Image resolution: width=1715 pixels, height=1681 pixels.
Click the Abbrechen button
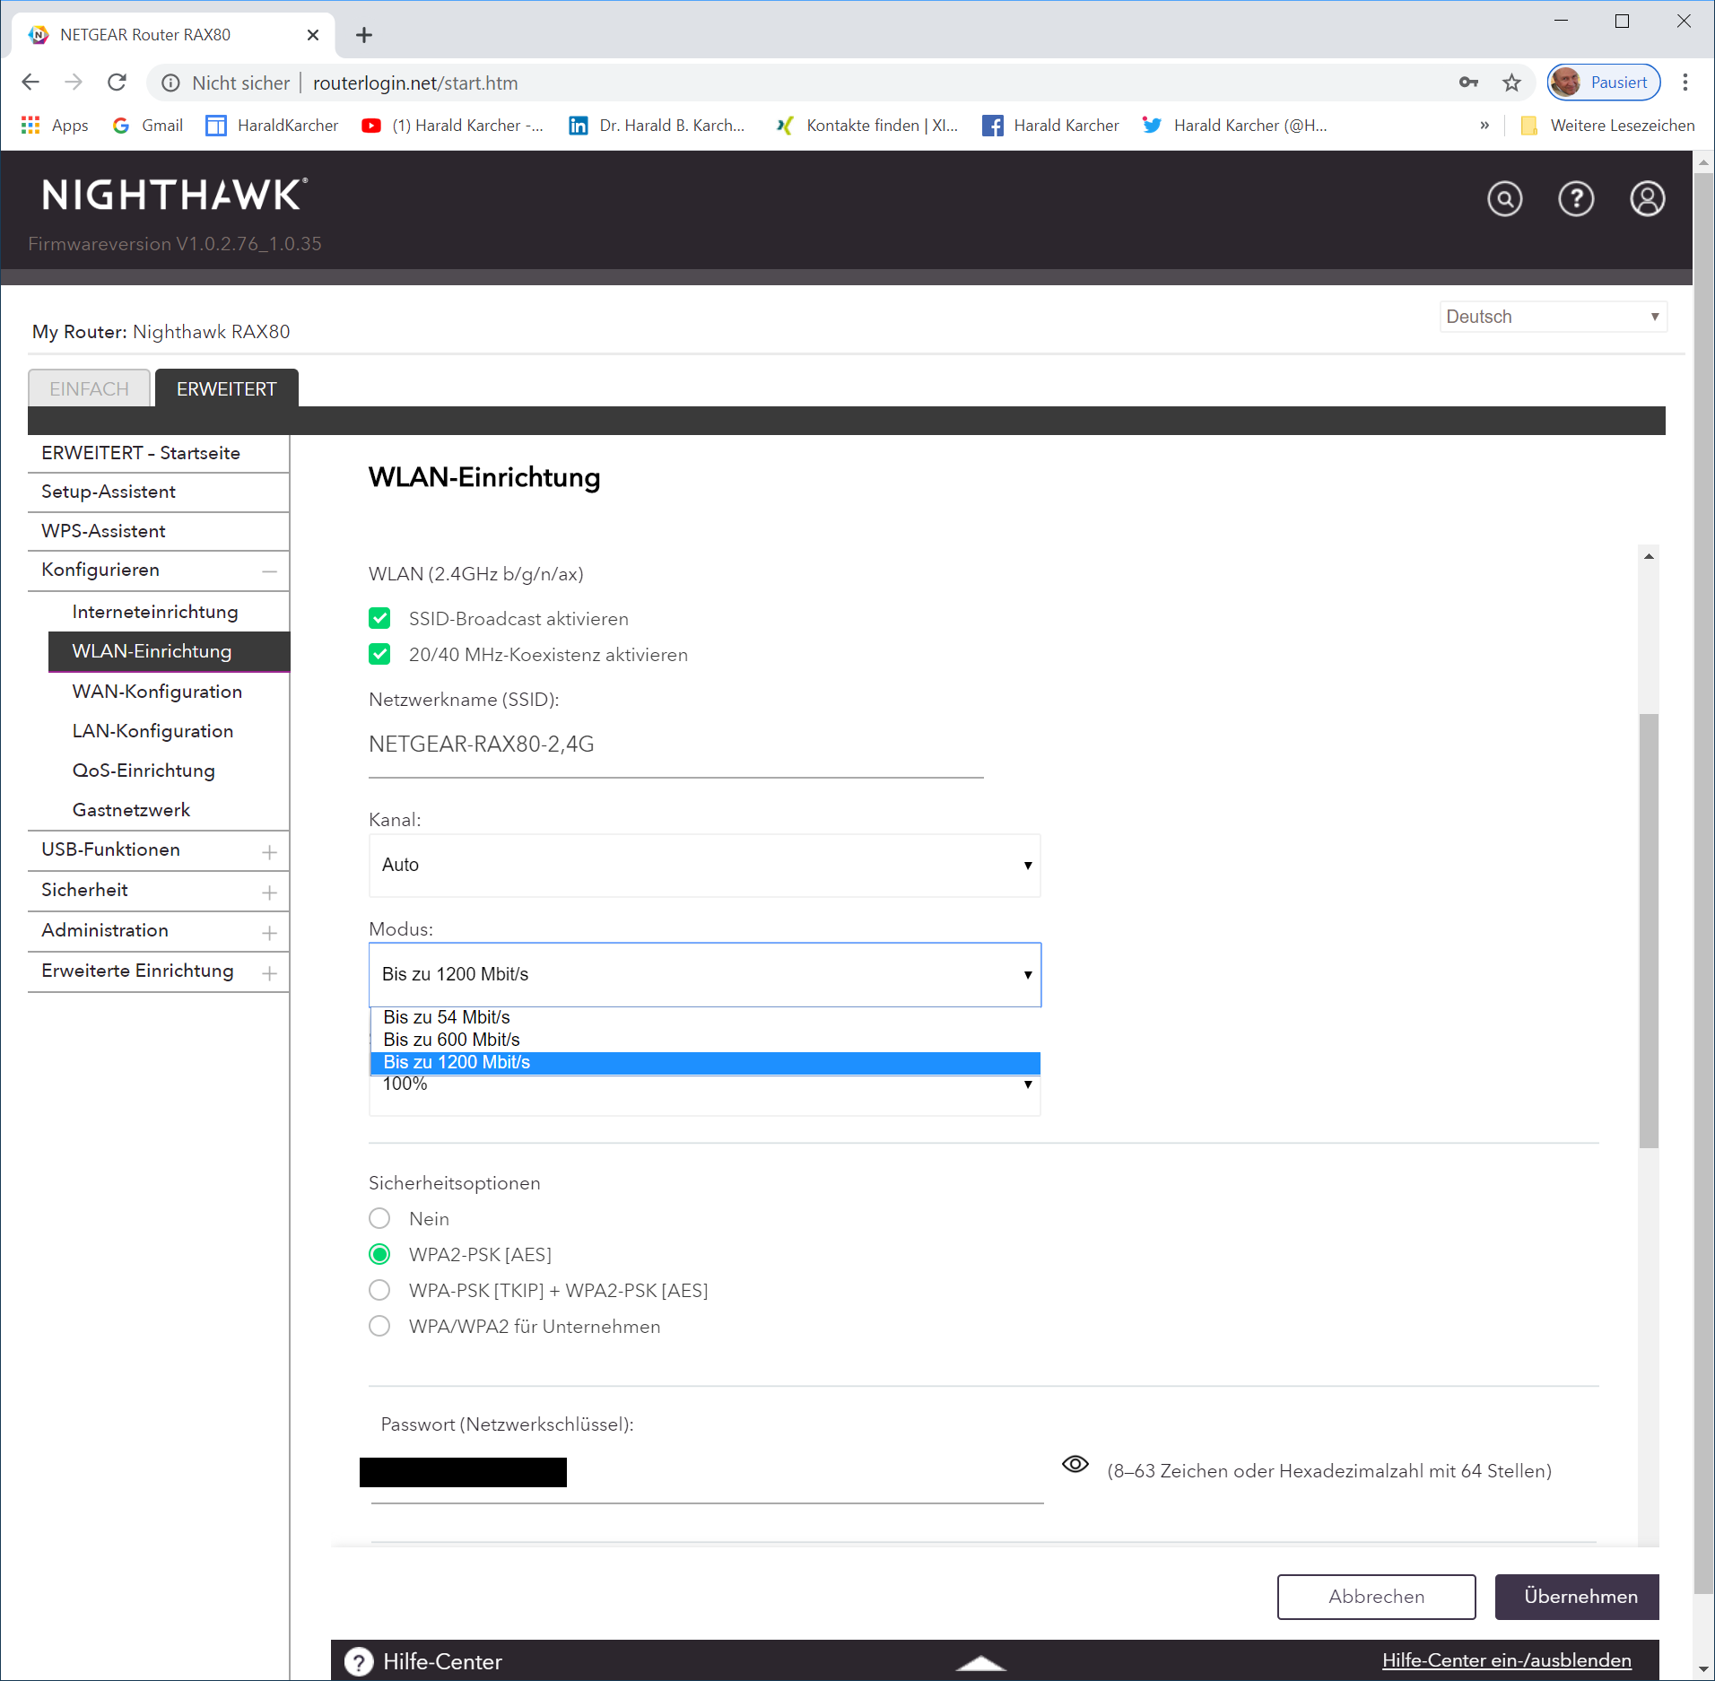click(x=1376, y=1597)
